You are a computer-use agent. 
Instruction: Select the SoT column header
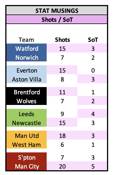(x=93, y=40)
